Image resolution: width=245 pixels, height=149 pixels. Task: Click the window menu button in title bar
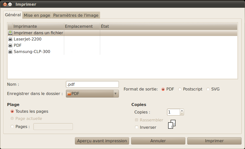coord(10,4)
